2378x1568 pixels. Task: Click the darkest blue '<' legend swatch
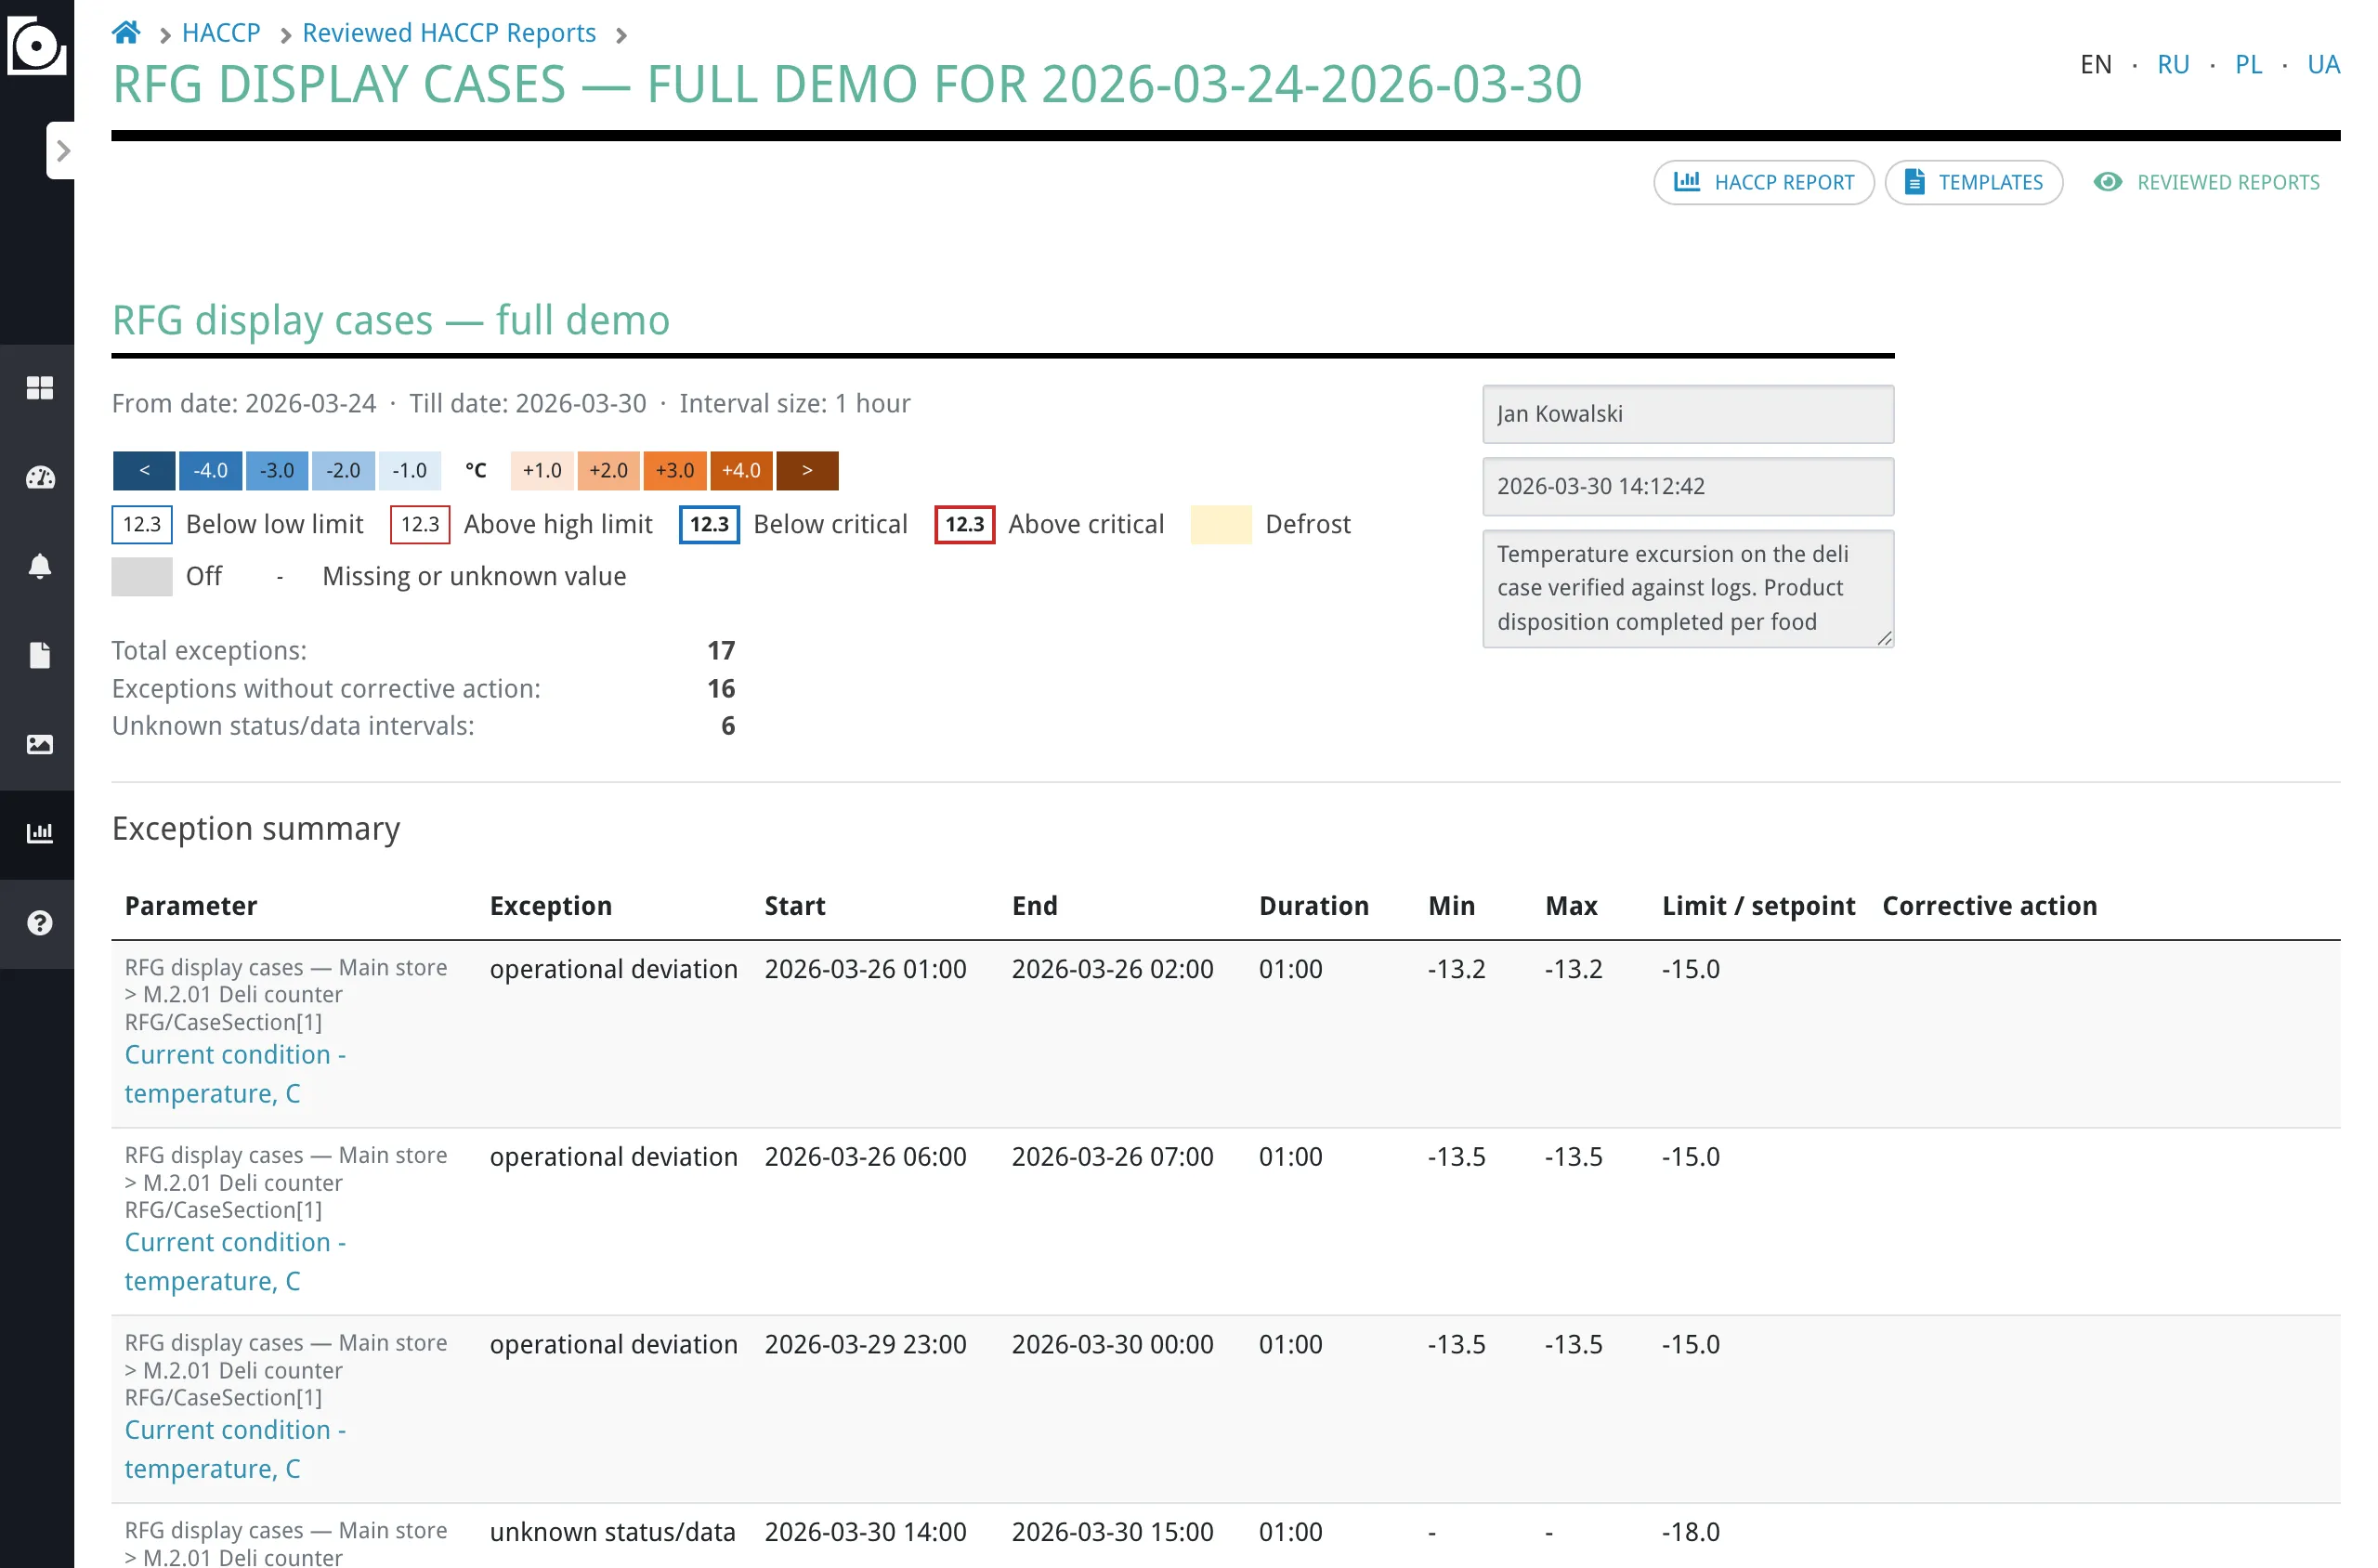144,471
